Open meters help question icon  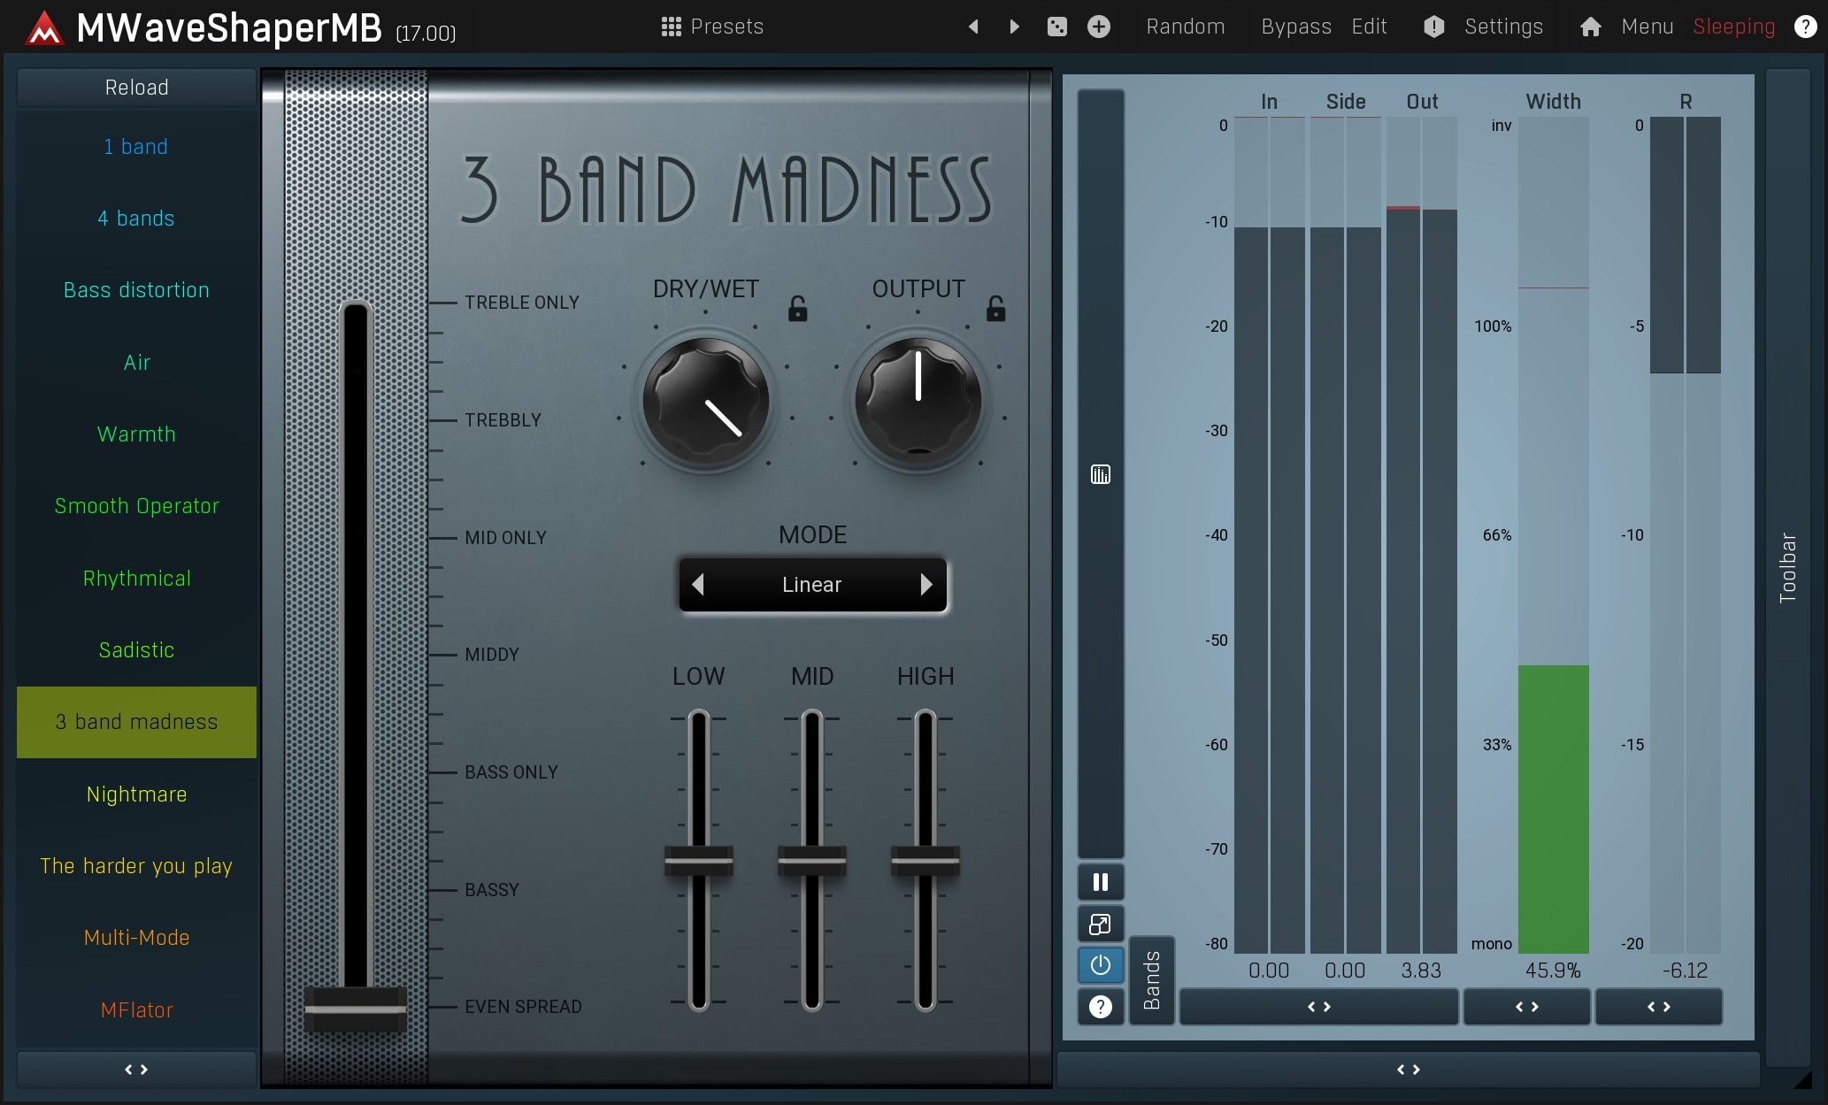pos(1100,1007)
